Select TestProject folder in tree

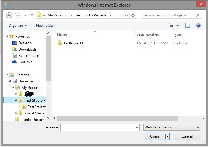[37, 107]
